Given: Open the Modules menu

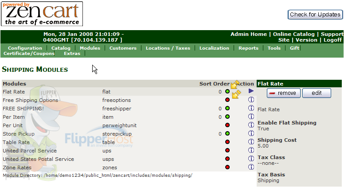Looking at the screenshot, I should [x=90, y=48].
